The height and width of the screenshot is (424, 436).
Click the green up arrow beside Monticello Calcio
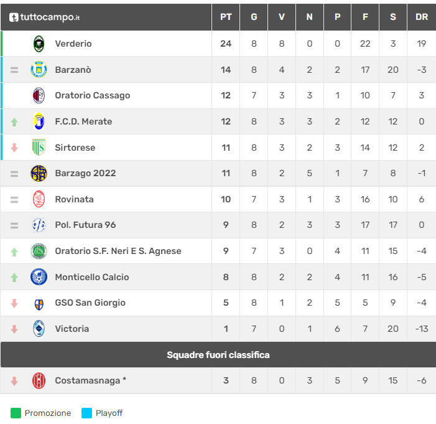(14, 278)
